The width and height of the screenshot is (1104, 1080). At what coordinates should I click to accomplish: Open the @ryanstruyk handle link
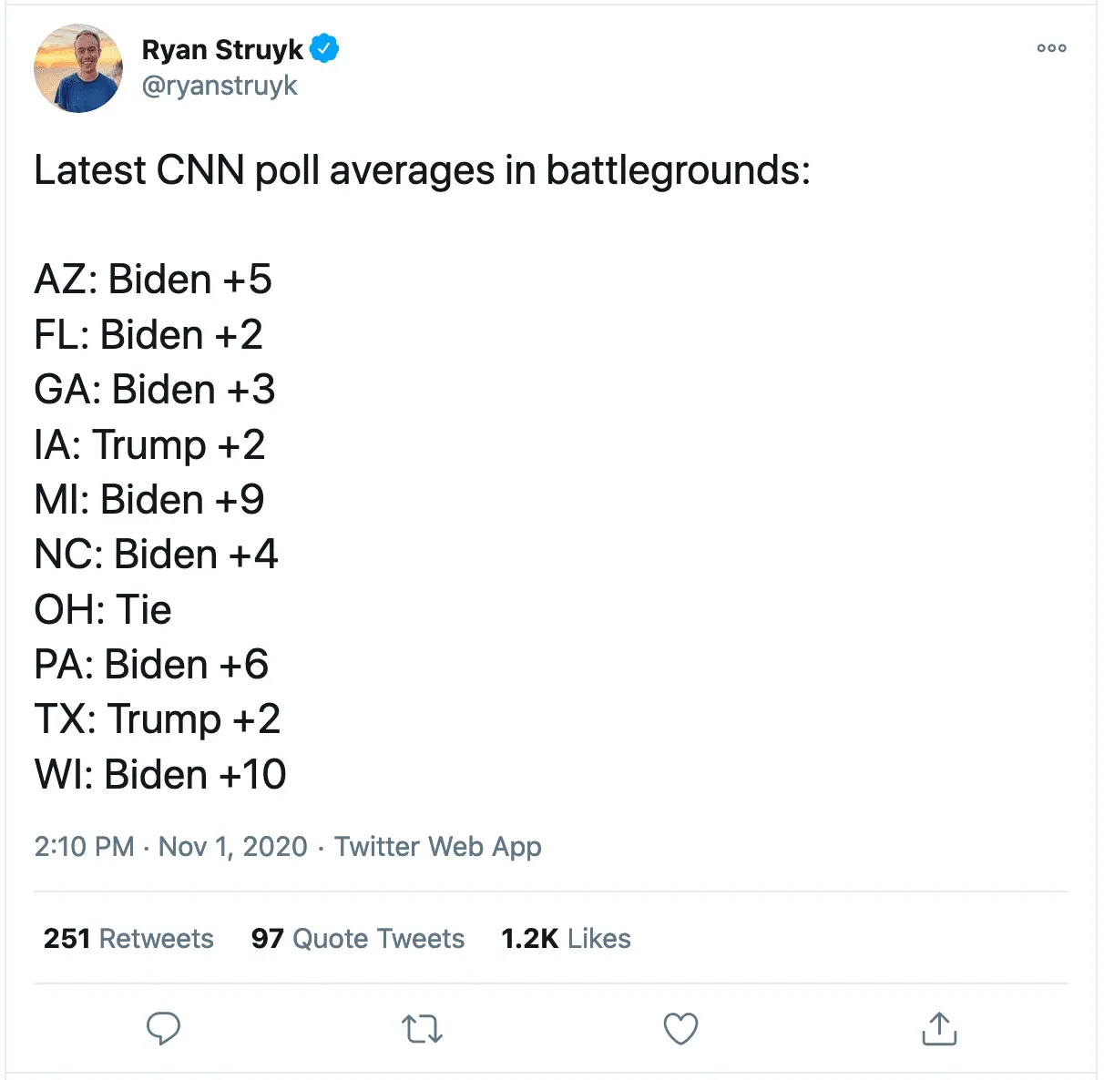pos(220,86)
